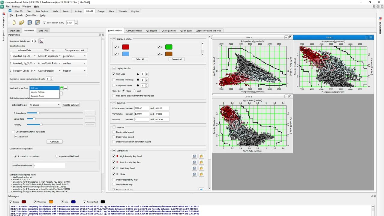The width and height of the screenshot is (384, 216).
Task: Uncheck class 1 display at wells
Action: 116,47
